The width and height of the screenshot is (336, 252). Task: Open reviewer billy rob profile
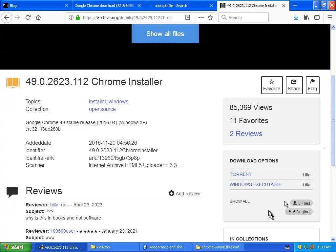point(58,205)
